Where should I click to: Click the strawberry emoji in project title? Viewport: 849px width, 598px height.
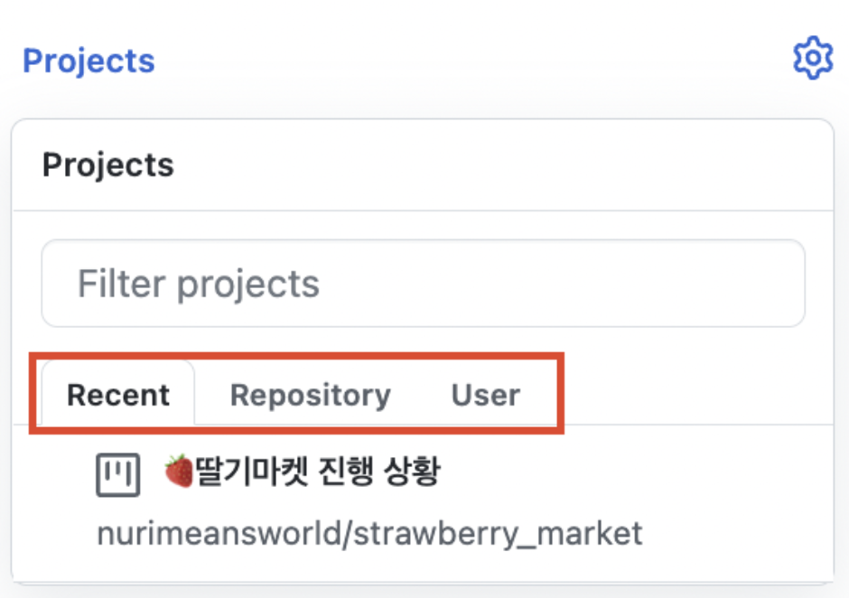tap(179, 472)
